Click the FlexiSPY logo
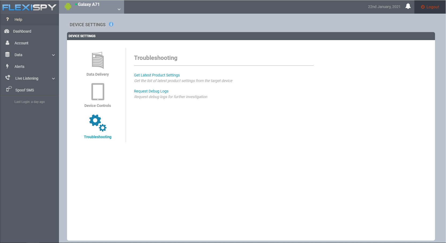This screenshot has width=446, height=243. tap(29, 7)
